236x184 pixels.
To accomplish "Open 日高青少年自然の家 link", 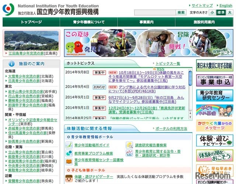I will click(x=24, y=81).
